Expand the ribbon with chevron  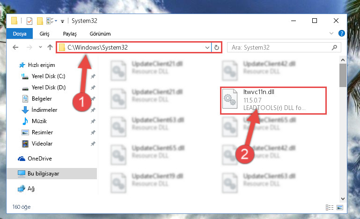click(331, 34)
